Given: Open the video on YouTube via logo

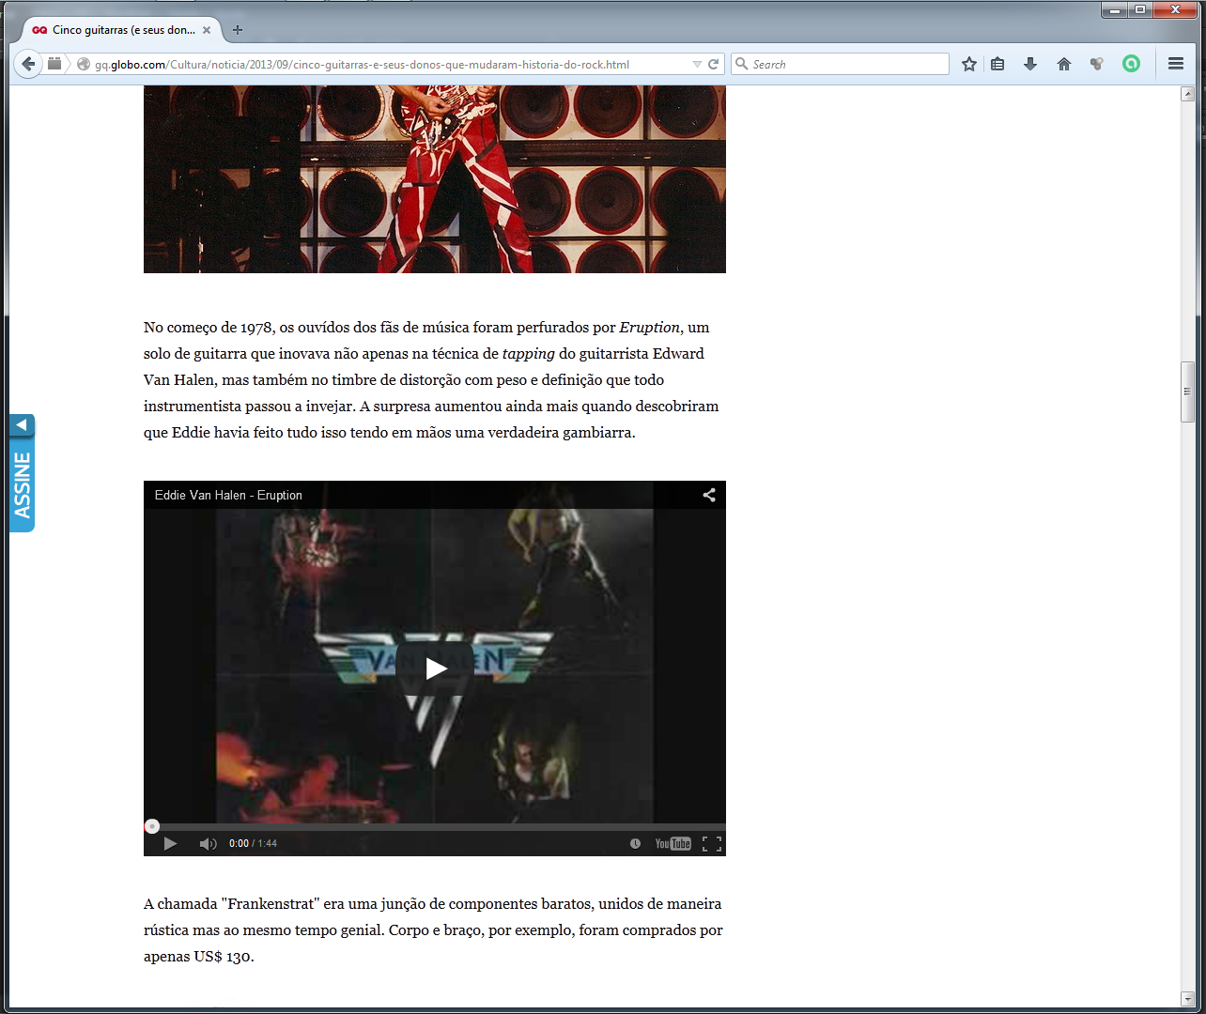Looking at the screenshot, I should coord(673,843).
